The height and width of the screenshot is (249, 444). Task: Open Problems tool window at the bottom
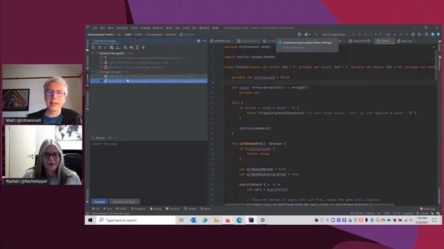click(x=138, y=209)
